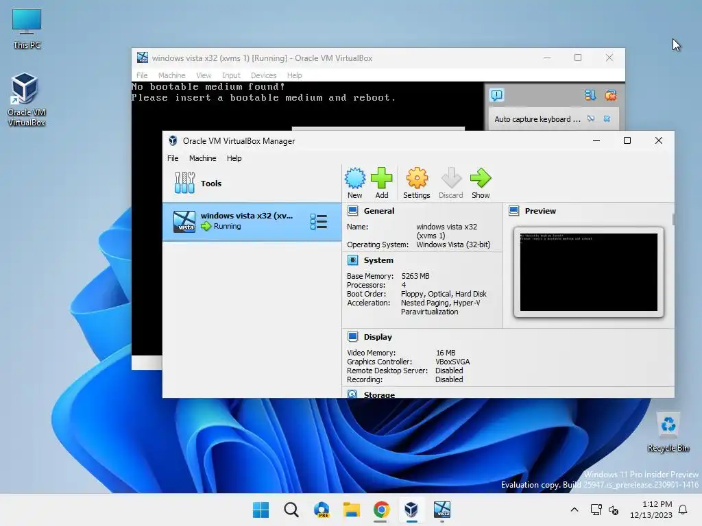Click the blue notification toggle icon in VM window

[590, 95]
